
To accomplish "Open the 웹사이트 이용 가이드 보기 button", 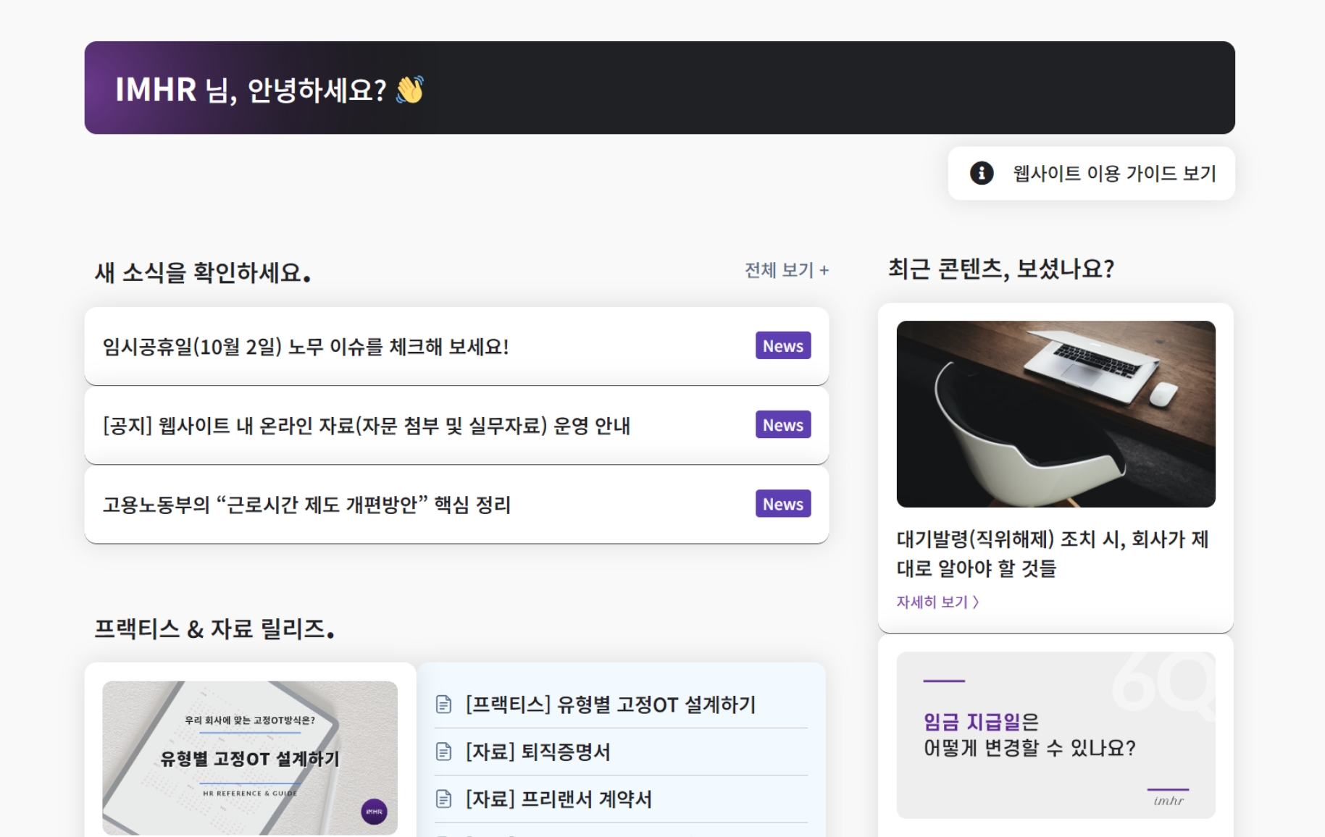I will point(1091,174).
